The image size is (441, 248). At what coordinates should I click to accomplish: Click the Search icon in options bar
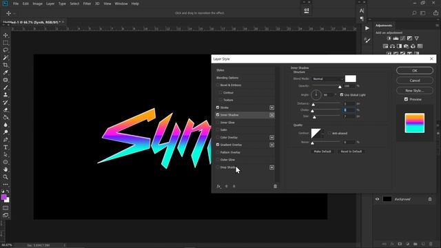[414, 13]
